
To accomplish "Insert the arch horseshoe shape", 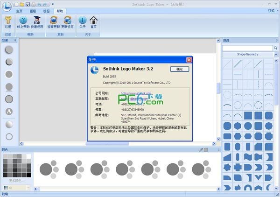I will click(x=248, y=188).
